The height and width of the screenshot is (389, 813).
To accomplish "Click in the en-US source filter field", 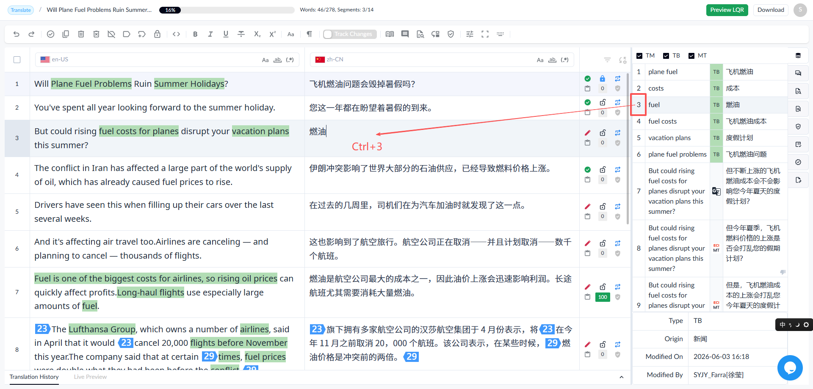I will point(167,60).
